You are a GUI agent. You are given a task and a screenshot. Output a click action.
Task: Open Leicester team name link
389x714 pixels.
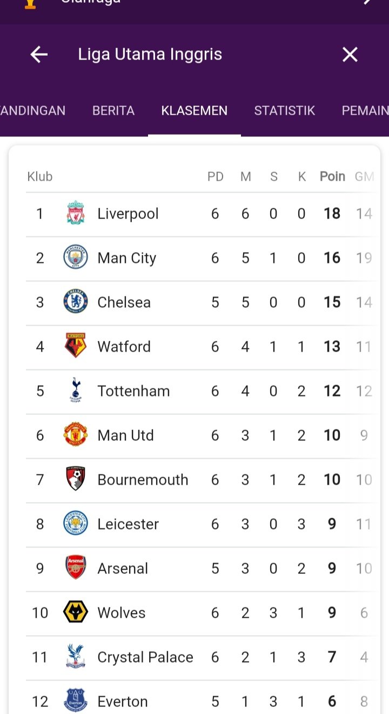[128, 524]
